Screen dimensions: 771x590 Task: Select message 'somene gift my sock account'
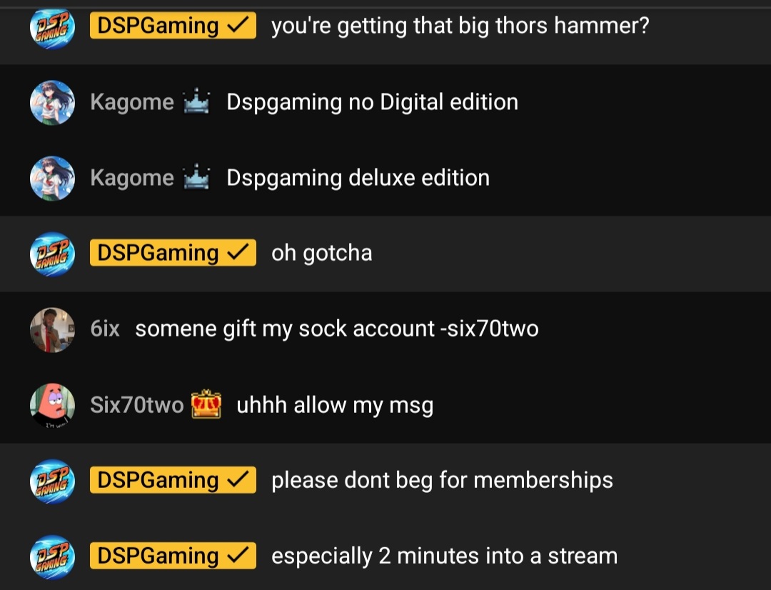[337, 329]
